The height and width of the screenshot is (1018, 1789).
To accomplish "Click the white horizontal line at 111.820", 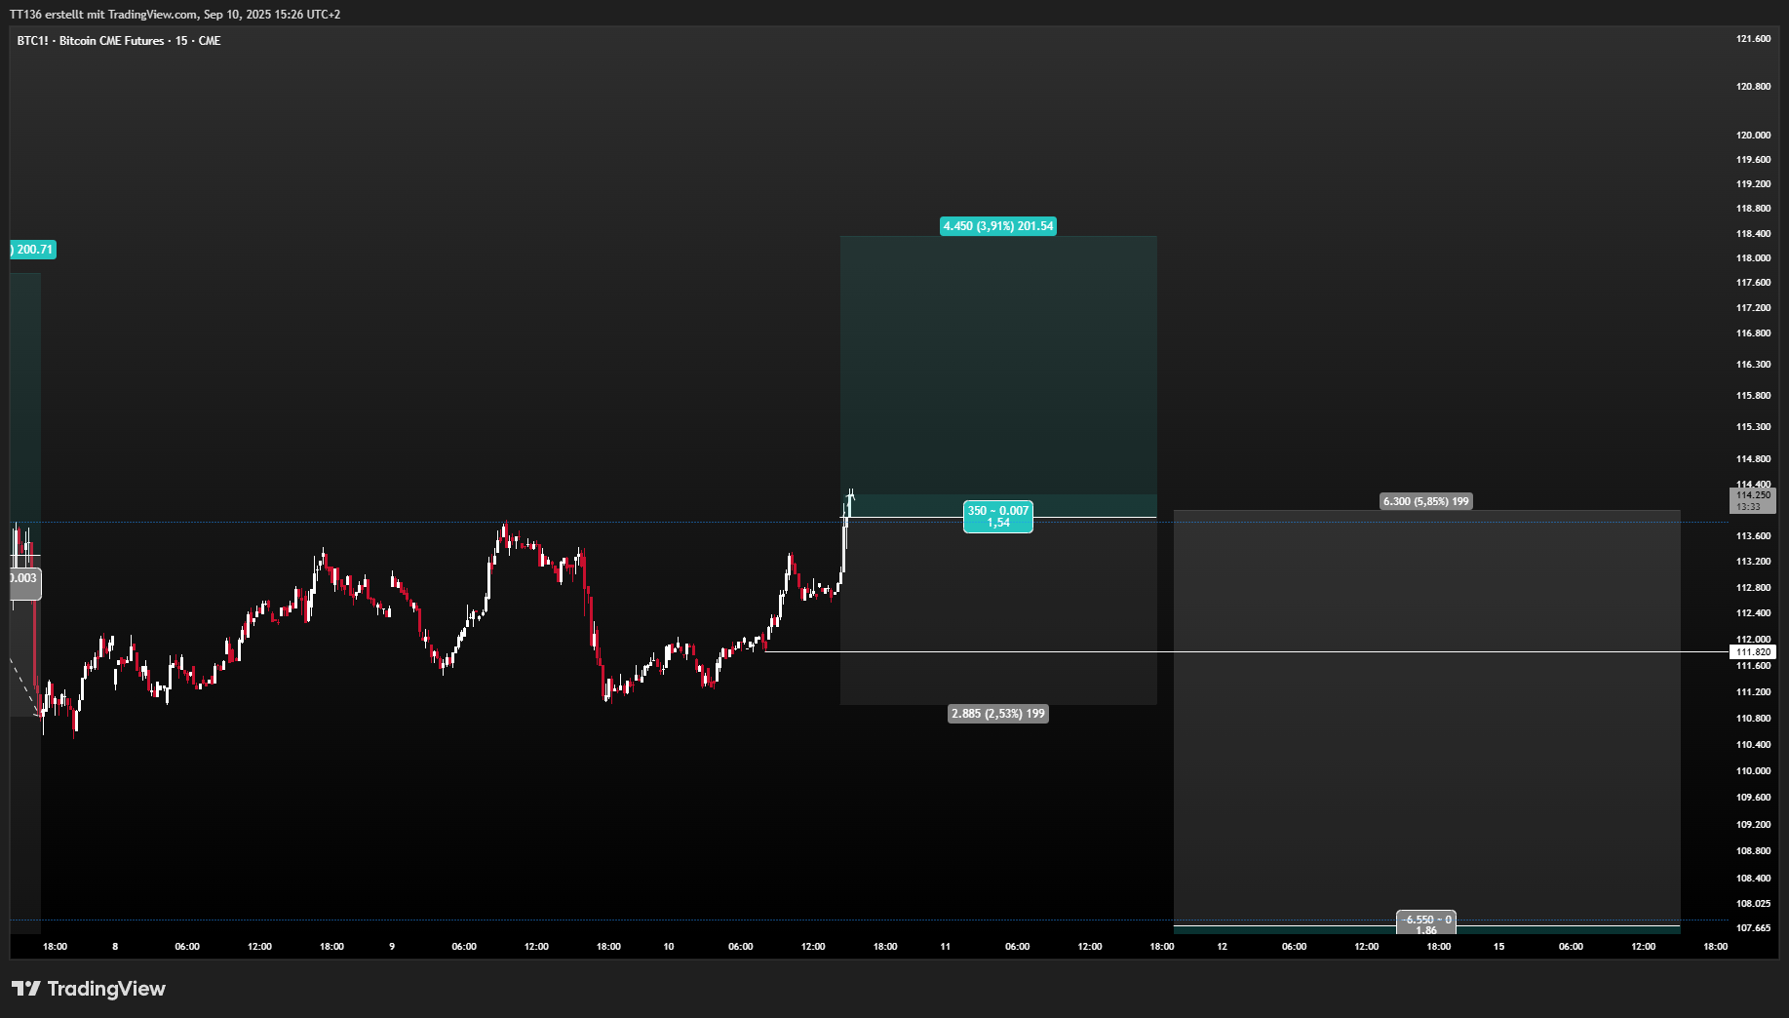I will 1246,651.
